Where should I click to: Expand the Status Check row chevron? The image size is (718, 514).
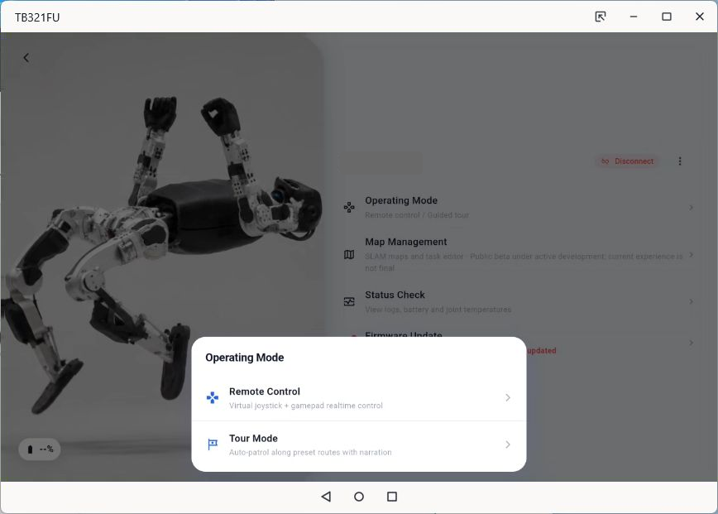tap(691, 301)
